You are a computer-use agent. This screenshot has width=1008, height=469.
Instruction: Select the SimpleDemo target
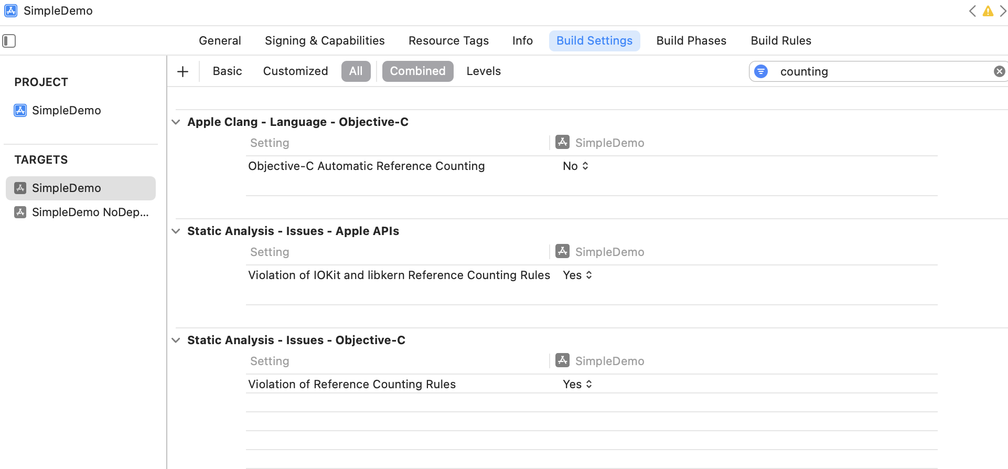[x=81, y=188]
